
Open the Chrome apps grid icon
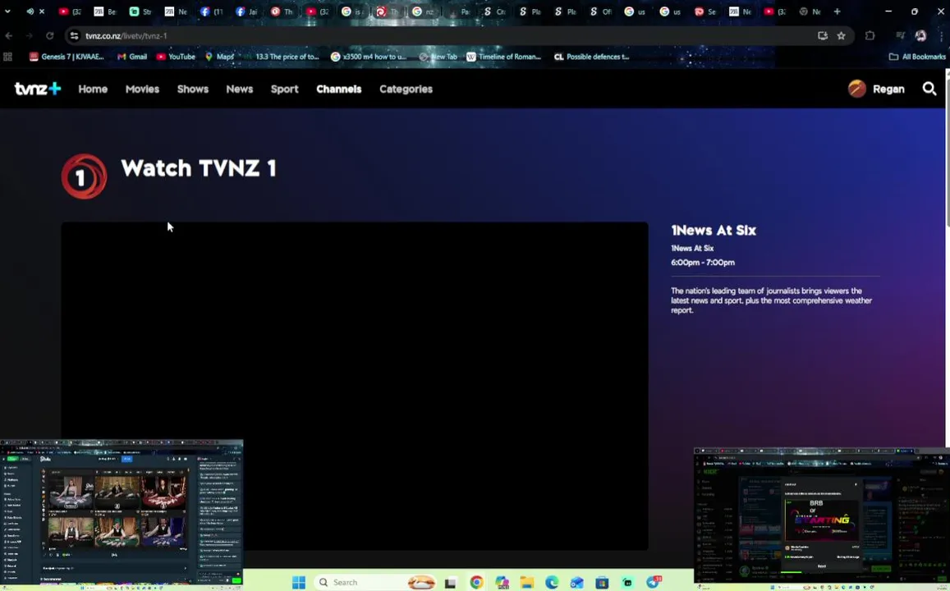tap(8, 57)
